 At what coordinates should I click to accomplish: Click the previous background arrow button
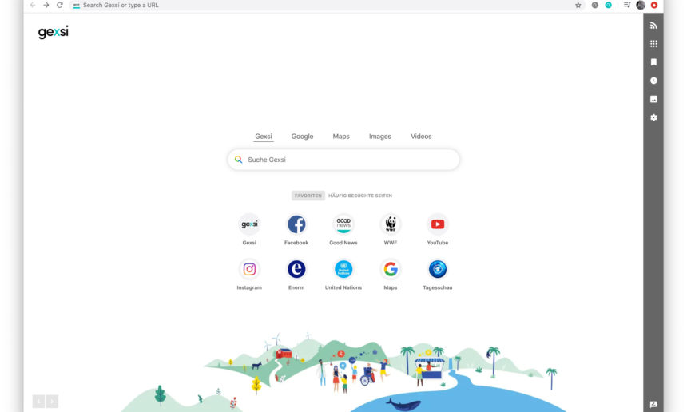(38, 401)
